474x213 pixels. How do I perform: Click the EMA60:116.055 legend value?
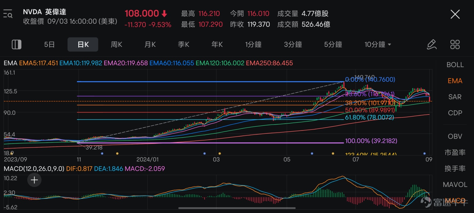click(x=172, y=63)
